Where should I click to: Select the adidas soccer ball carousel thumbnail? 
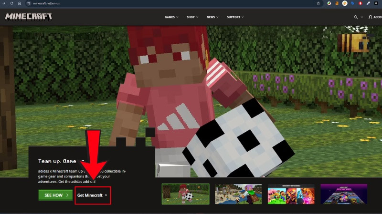[x=185, y=194]
